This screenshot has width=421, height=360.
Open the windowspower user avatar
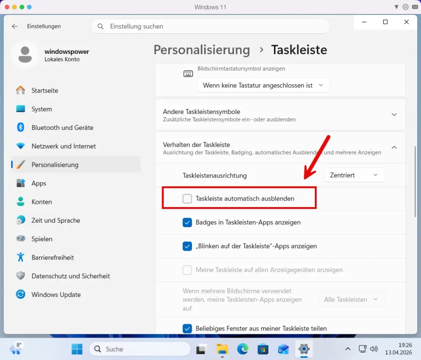coord(25,55)
